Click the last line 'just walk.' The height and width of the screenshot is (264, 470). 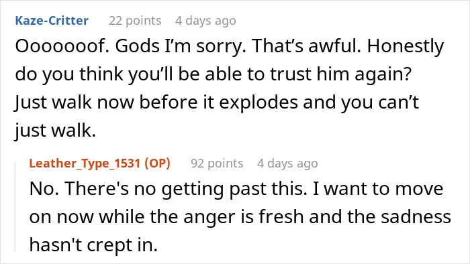pos(56,131)
